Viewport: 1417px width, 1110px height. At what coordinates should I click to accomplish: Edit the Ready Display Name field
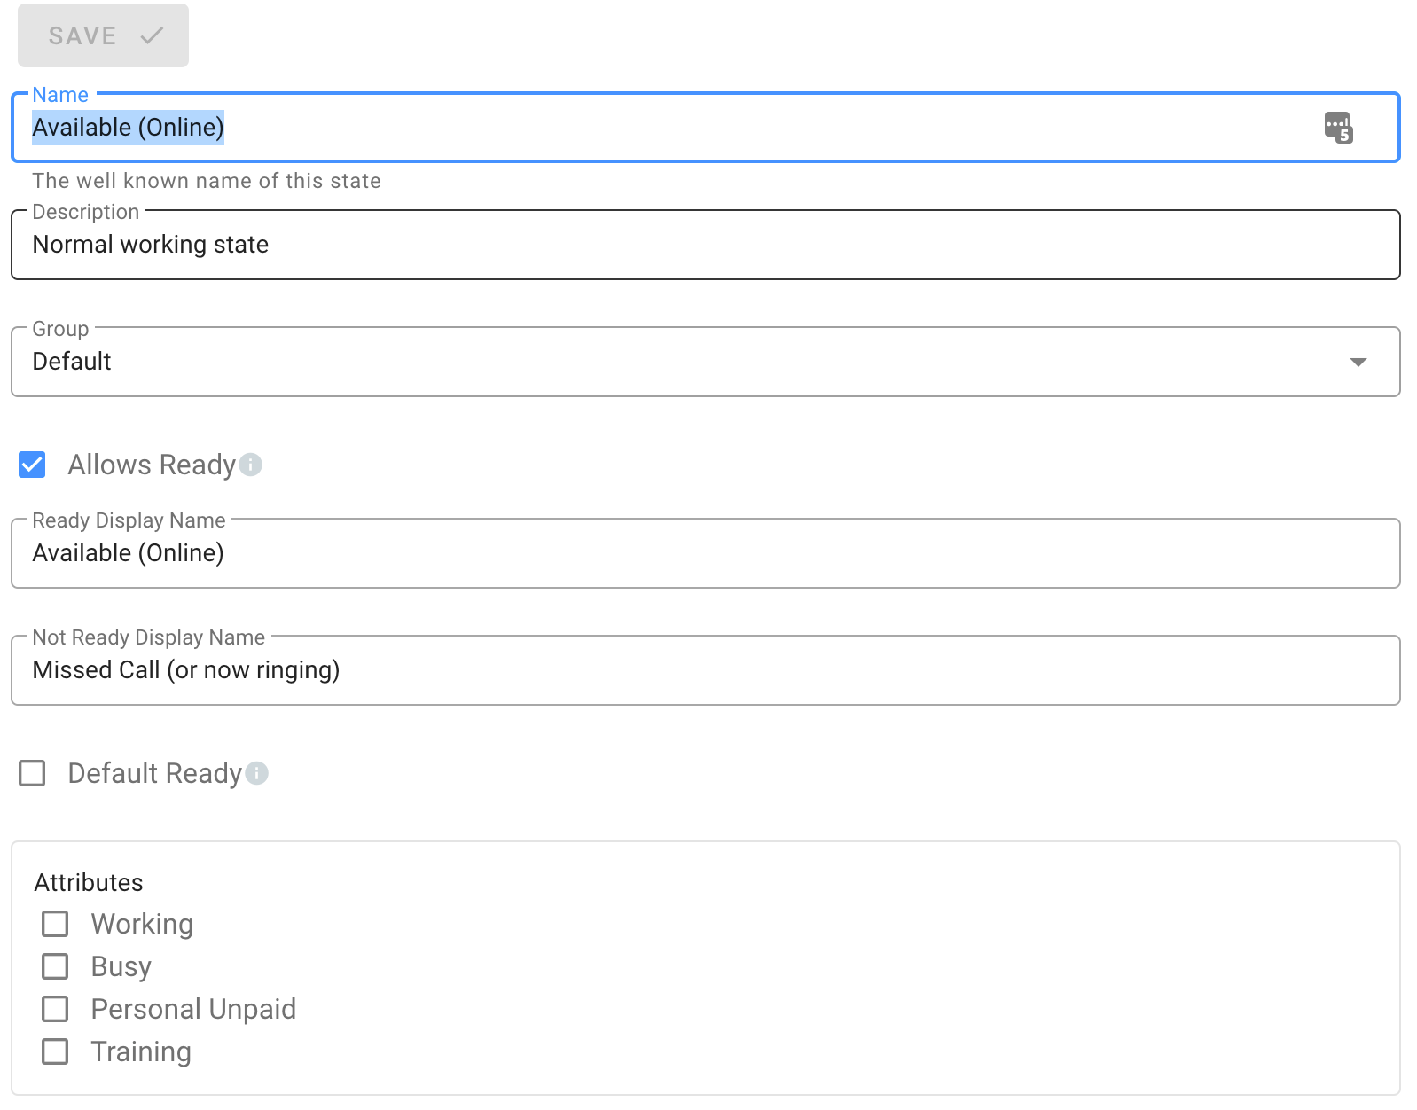click(x=706, y=553)
